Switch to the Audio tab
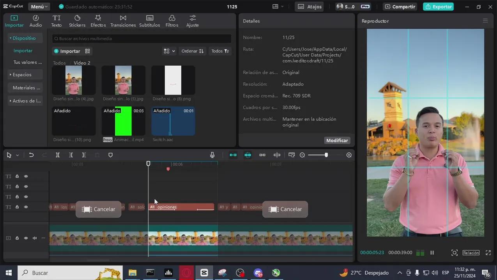Image resolution: width=497 pixels, height=280 pixels. [35, 21]
